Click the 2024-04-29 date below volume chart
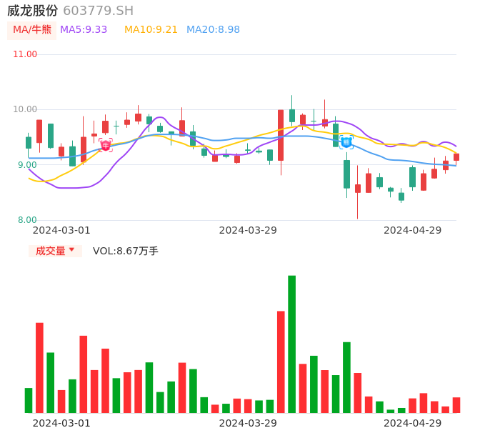The height and width of the screenshot is (433, 490). tap(412, 423)
